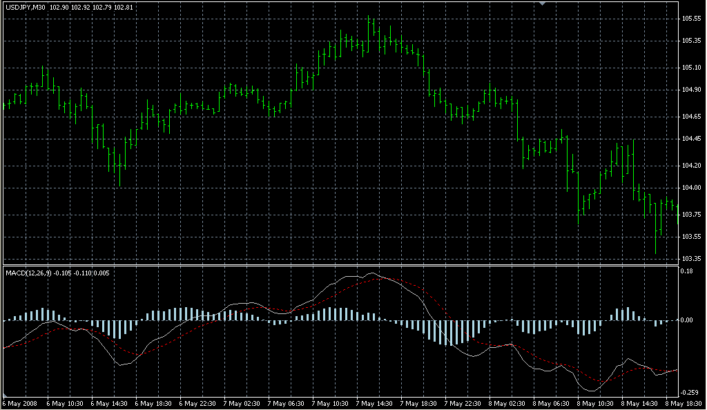Image resolution: width=707 pixels, height=410 pixels.
Task: Click the divider between price chart and MACD pane
Action: pyautogui.click(x=338, y=265)
